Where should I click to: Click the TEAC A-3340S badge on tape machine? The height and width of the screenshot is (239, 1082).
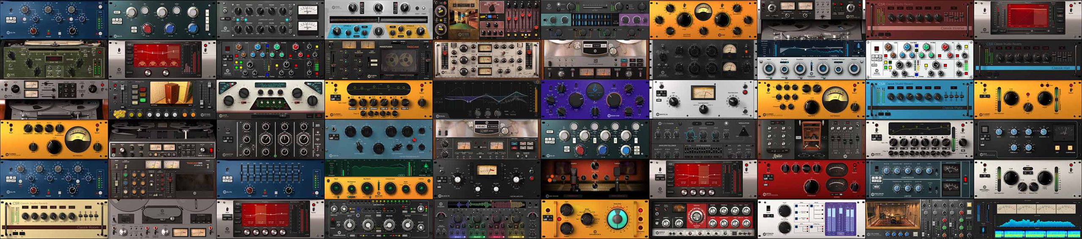486,127
